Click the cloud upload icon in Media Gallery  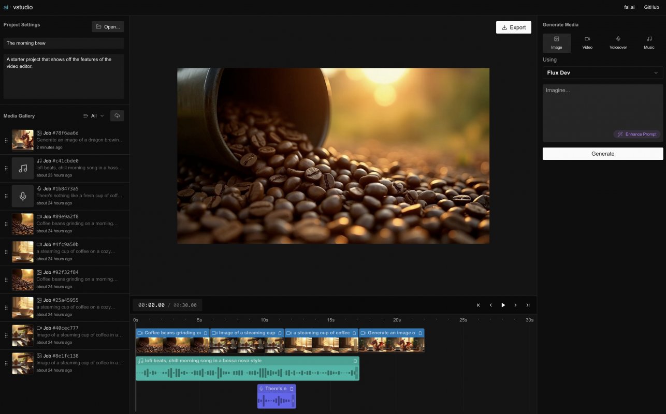[117, 115]
